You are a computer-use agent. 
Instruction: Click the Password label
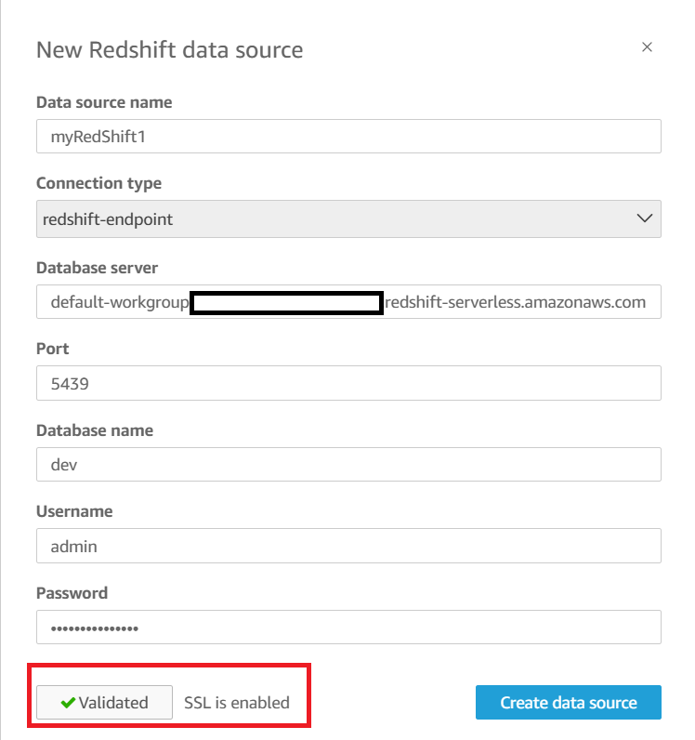72,593
